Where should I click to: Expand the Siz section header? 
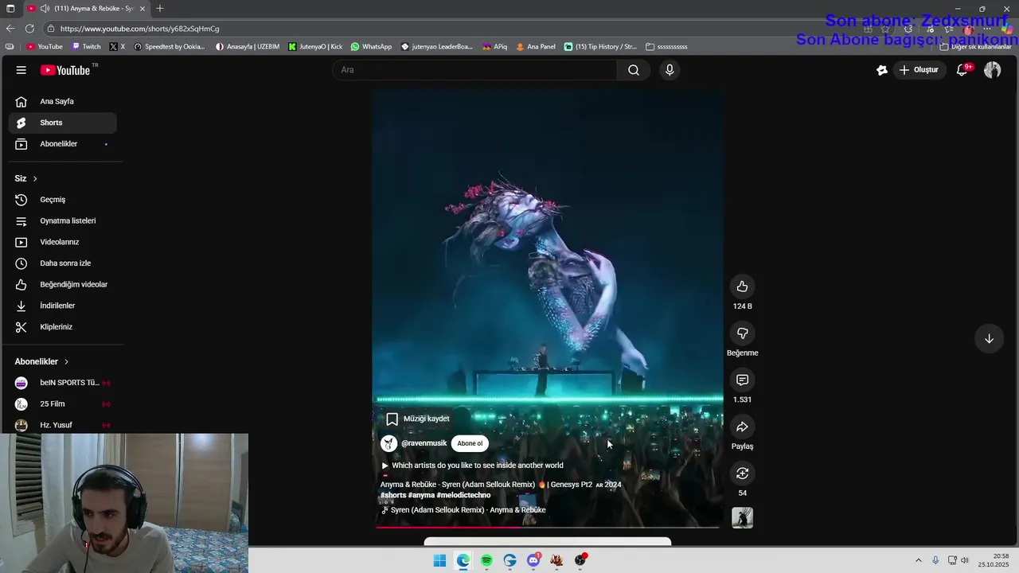(x=26, y=178)
